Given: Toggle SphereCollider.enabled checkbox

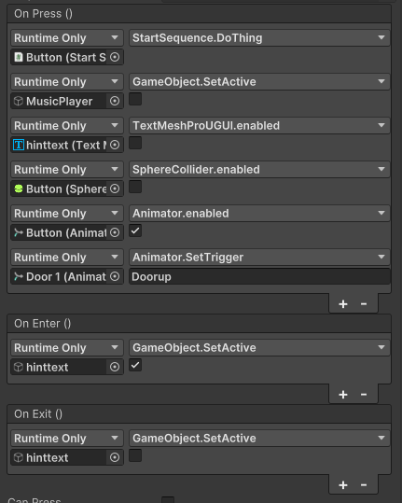Looking at the screenshot, I should tap(135, 187).
